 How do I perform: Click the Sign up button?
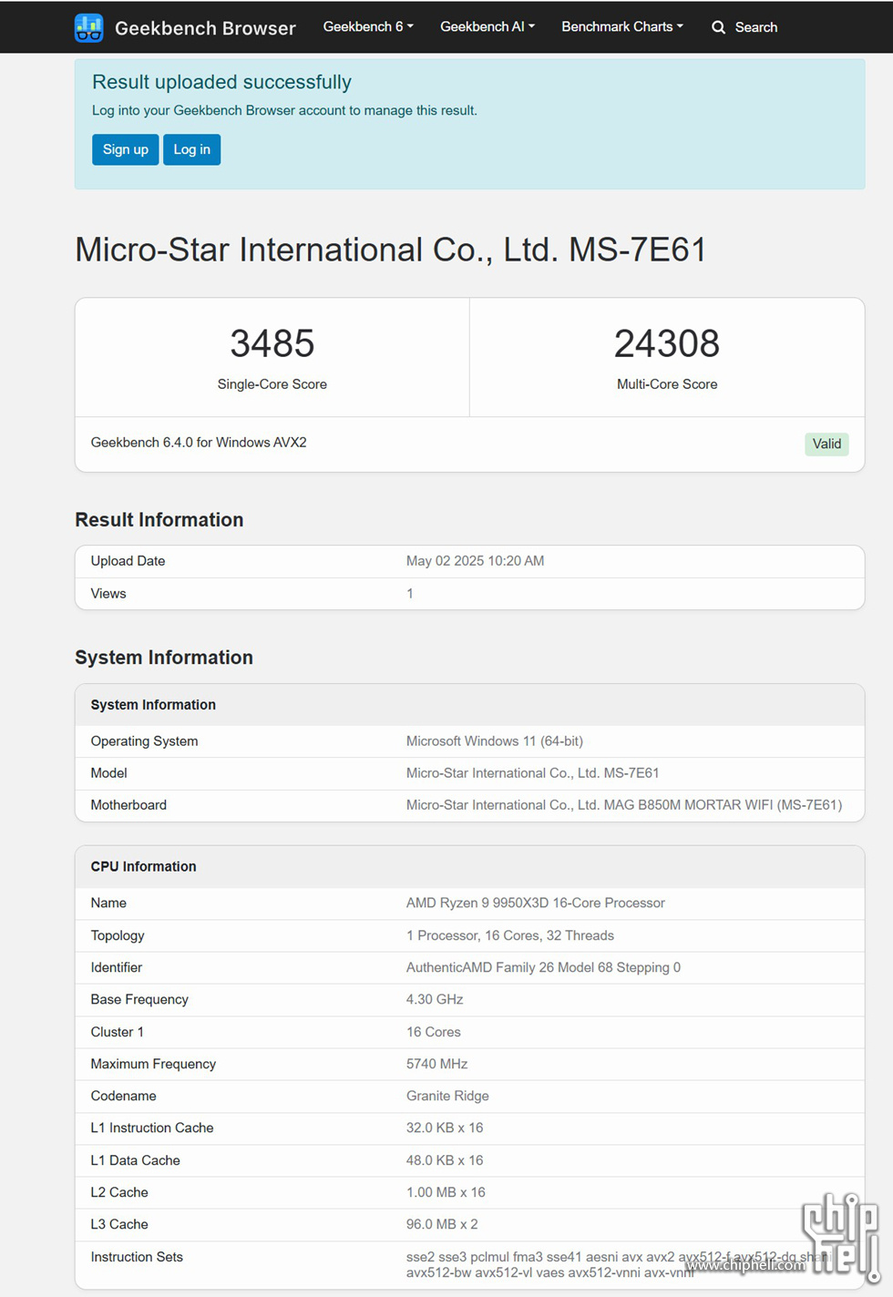click(126, 149)
